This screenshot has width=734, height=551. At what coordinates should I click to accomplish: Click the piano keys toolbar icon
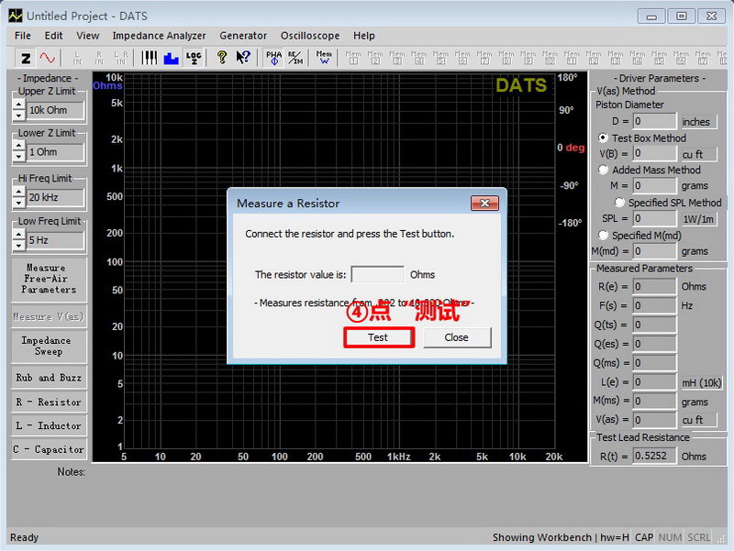pos(150,58)
